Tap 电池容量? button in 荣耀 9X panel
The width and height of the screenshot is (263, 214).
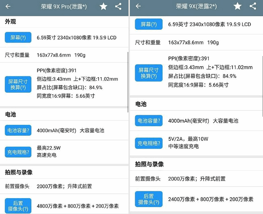tap(148, 121)
